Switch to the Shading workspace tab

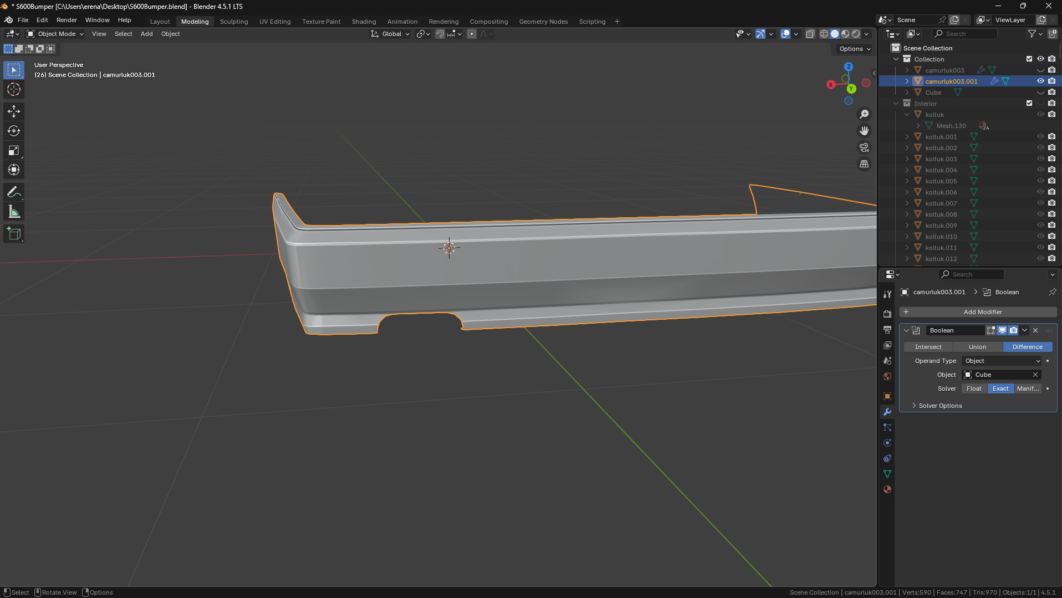pos(364,22)
